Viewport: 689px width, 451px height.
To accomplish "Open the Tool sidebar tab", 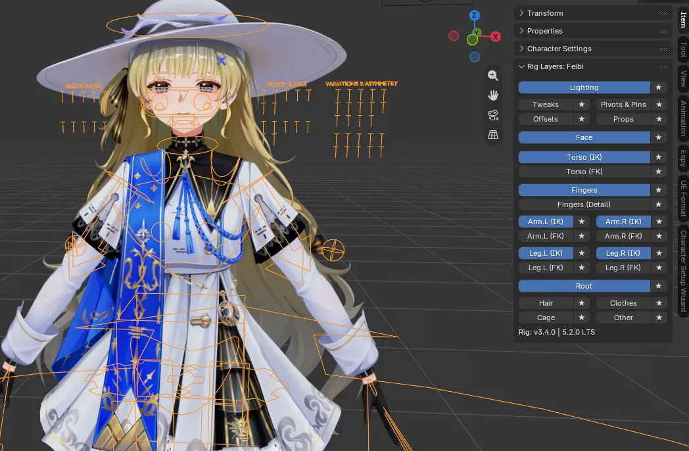I will click(683, 49).
